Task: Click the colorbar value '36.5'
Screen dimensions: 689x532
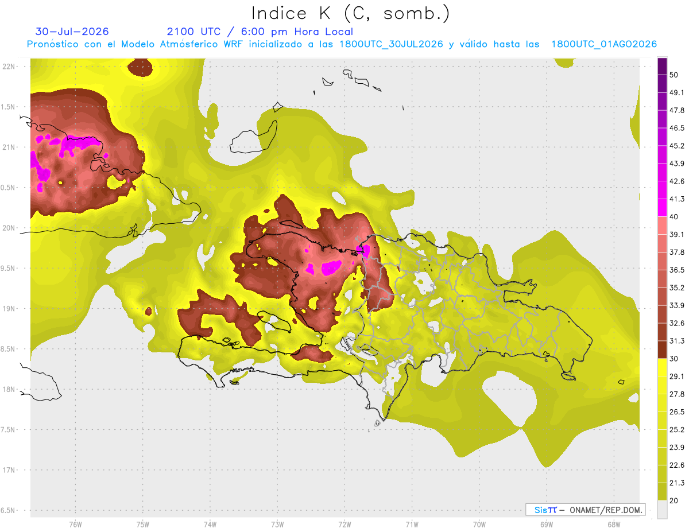Action: (x=677, y=270)
